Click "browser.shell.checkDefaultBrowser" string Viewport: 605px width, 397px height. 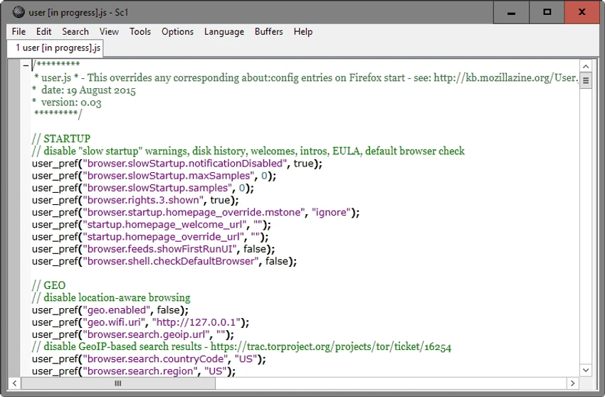171,262
